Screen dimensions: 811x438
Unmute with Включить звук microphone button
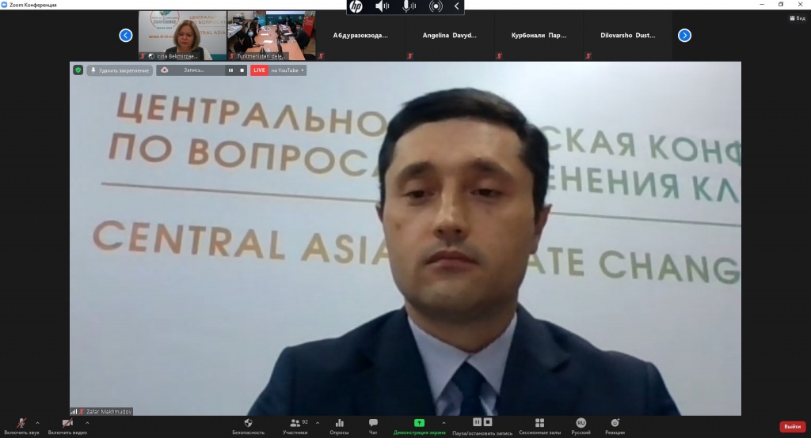click(21, 424)
